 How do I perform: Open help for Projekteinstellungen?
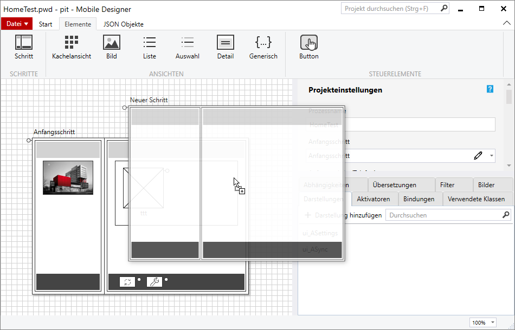point(490,89)
